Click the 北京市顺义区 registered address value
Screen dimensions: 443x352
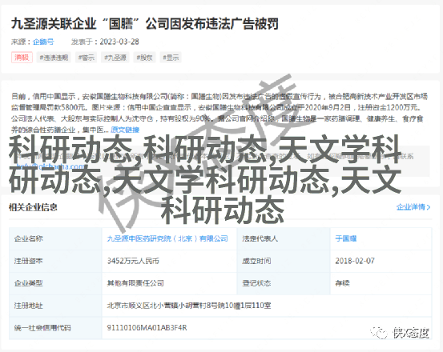tap(189, 306)
